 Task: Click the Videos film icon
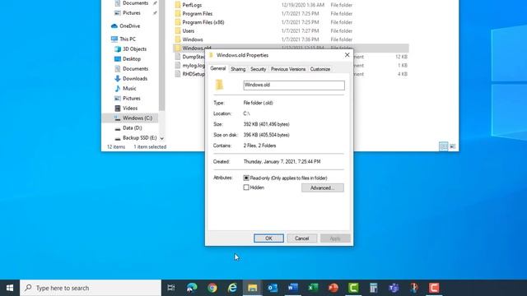coord(117,108)
